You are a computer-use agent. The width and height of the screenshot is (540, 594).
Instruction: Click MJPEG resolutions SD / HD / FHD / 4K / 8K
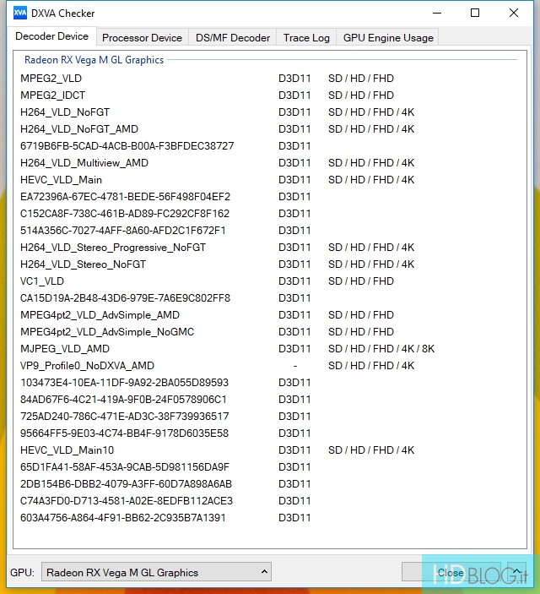coord(381,348)
